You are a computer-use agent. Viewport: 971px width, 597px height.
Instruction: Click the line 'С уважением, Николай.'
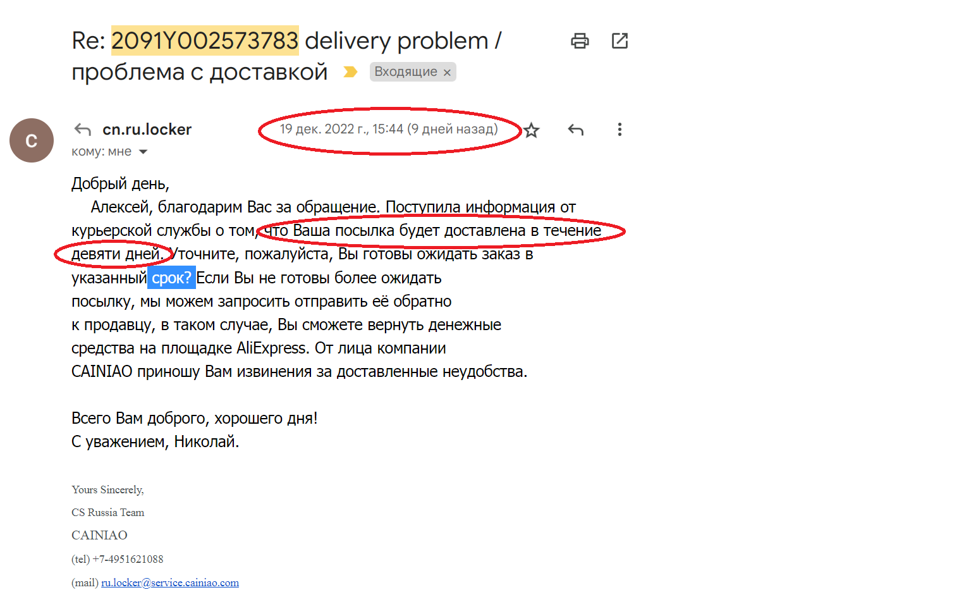(x=156, y=441)
